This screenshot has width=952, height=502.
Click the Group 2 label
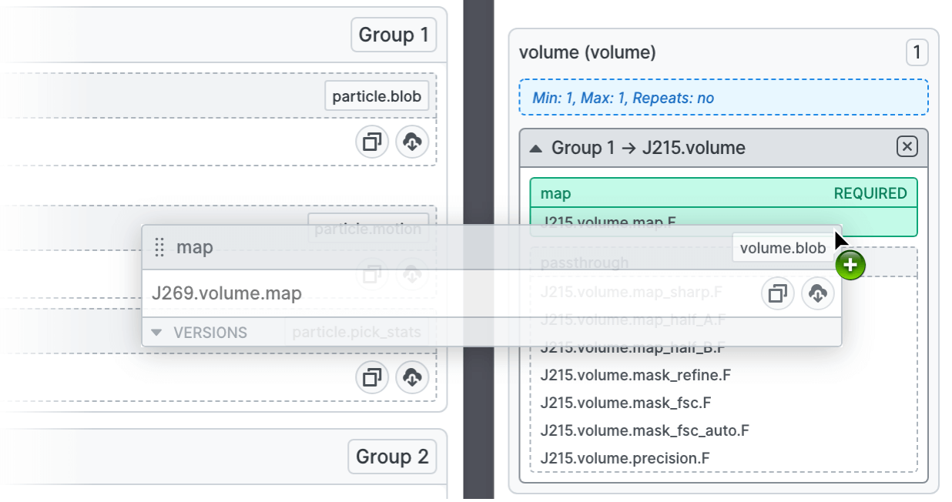392,457
